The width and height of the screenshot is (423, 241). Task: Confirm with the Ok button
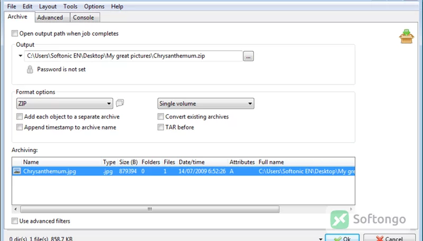pyautogui.click(x=342, y=238)
